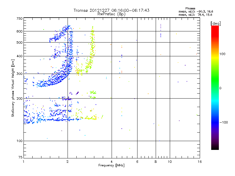Click the plot title 'Tromsø 20121227 06:16:00-06:17:43'
235x176 pixels.
pyautogui.click(x=111, y=10)
